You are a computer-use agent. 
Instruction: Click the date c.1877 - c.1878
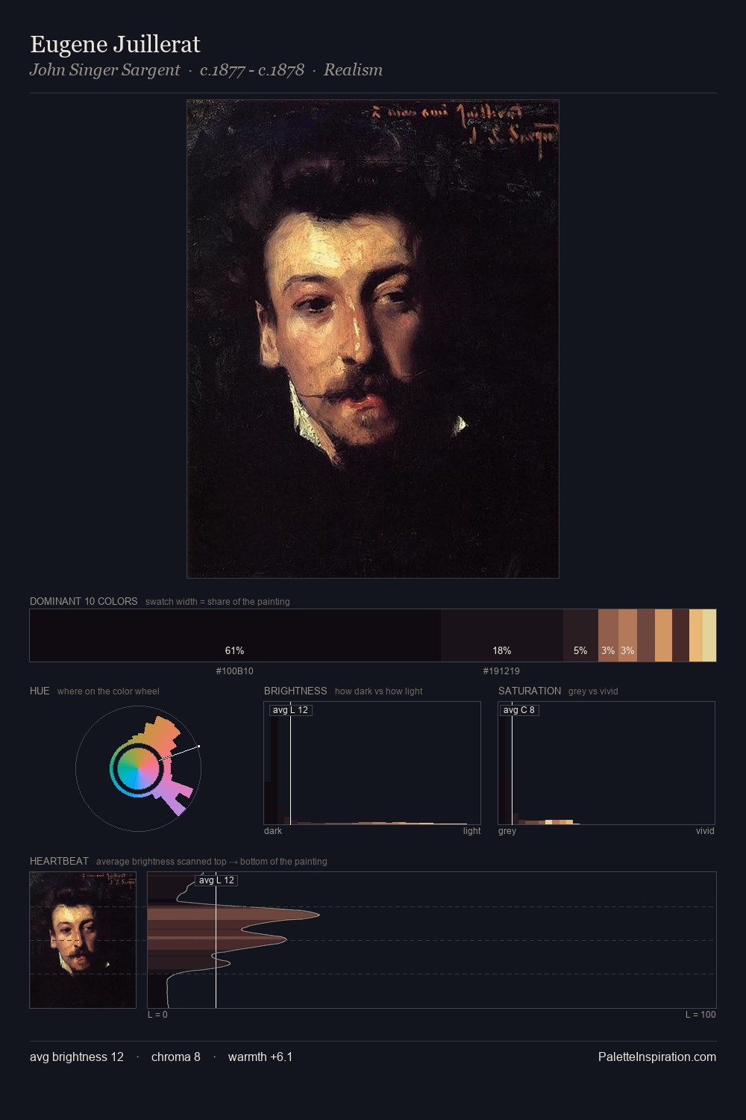252,70
